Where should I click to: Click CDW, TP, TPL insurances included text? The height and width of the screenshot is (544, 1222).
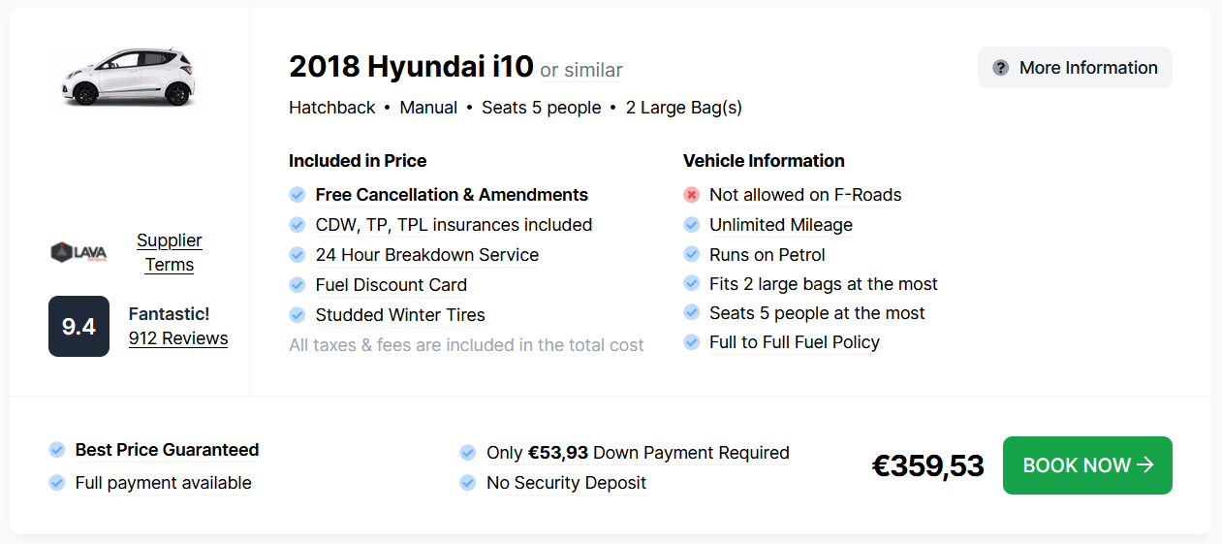click(x=454, y=225)
